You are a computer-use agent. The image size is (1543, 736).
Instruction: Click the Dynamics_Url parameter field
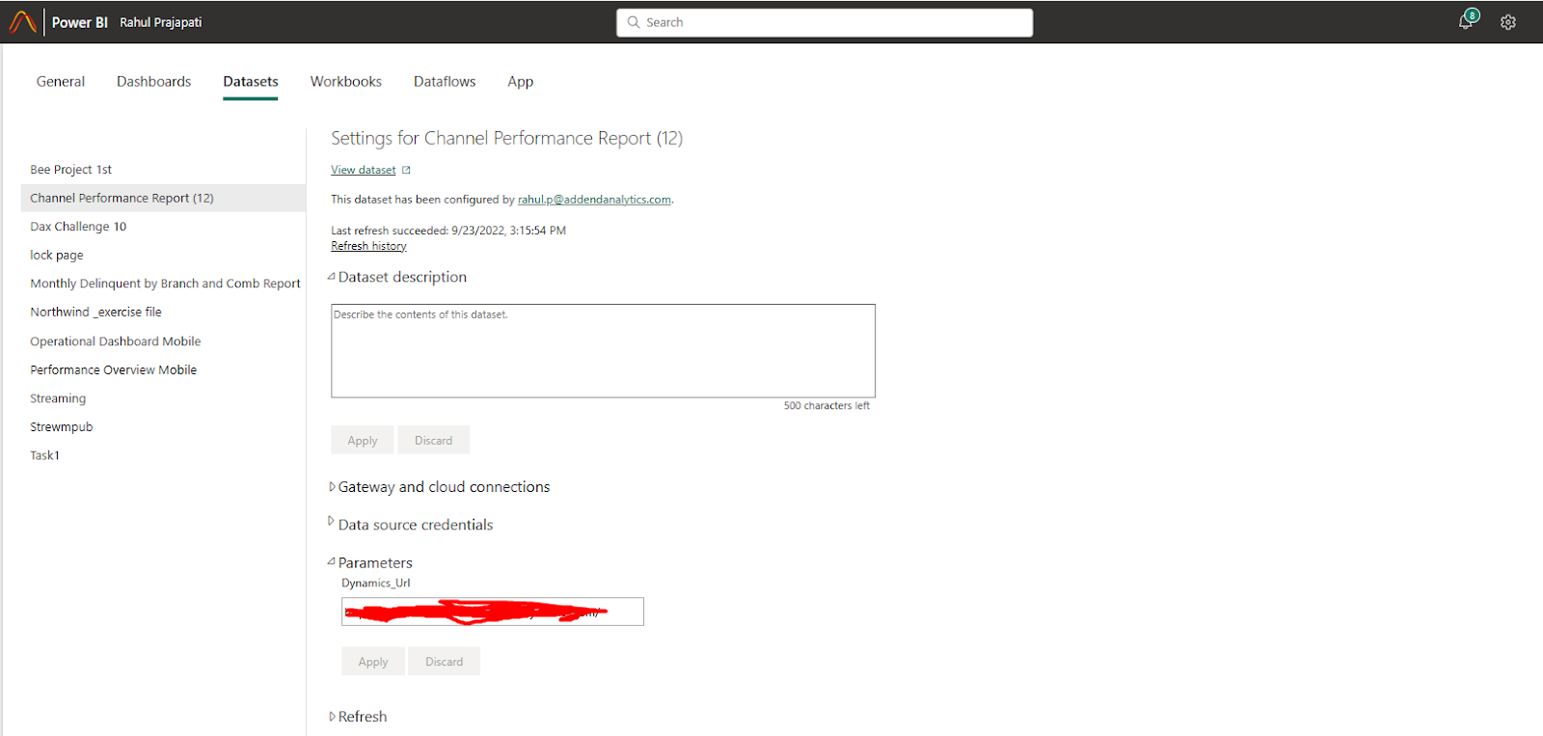tap(493, 612)
